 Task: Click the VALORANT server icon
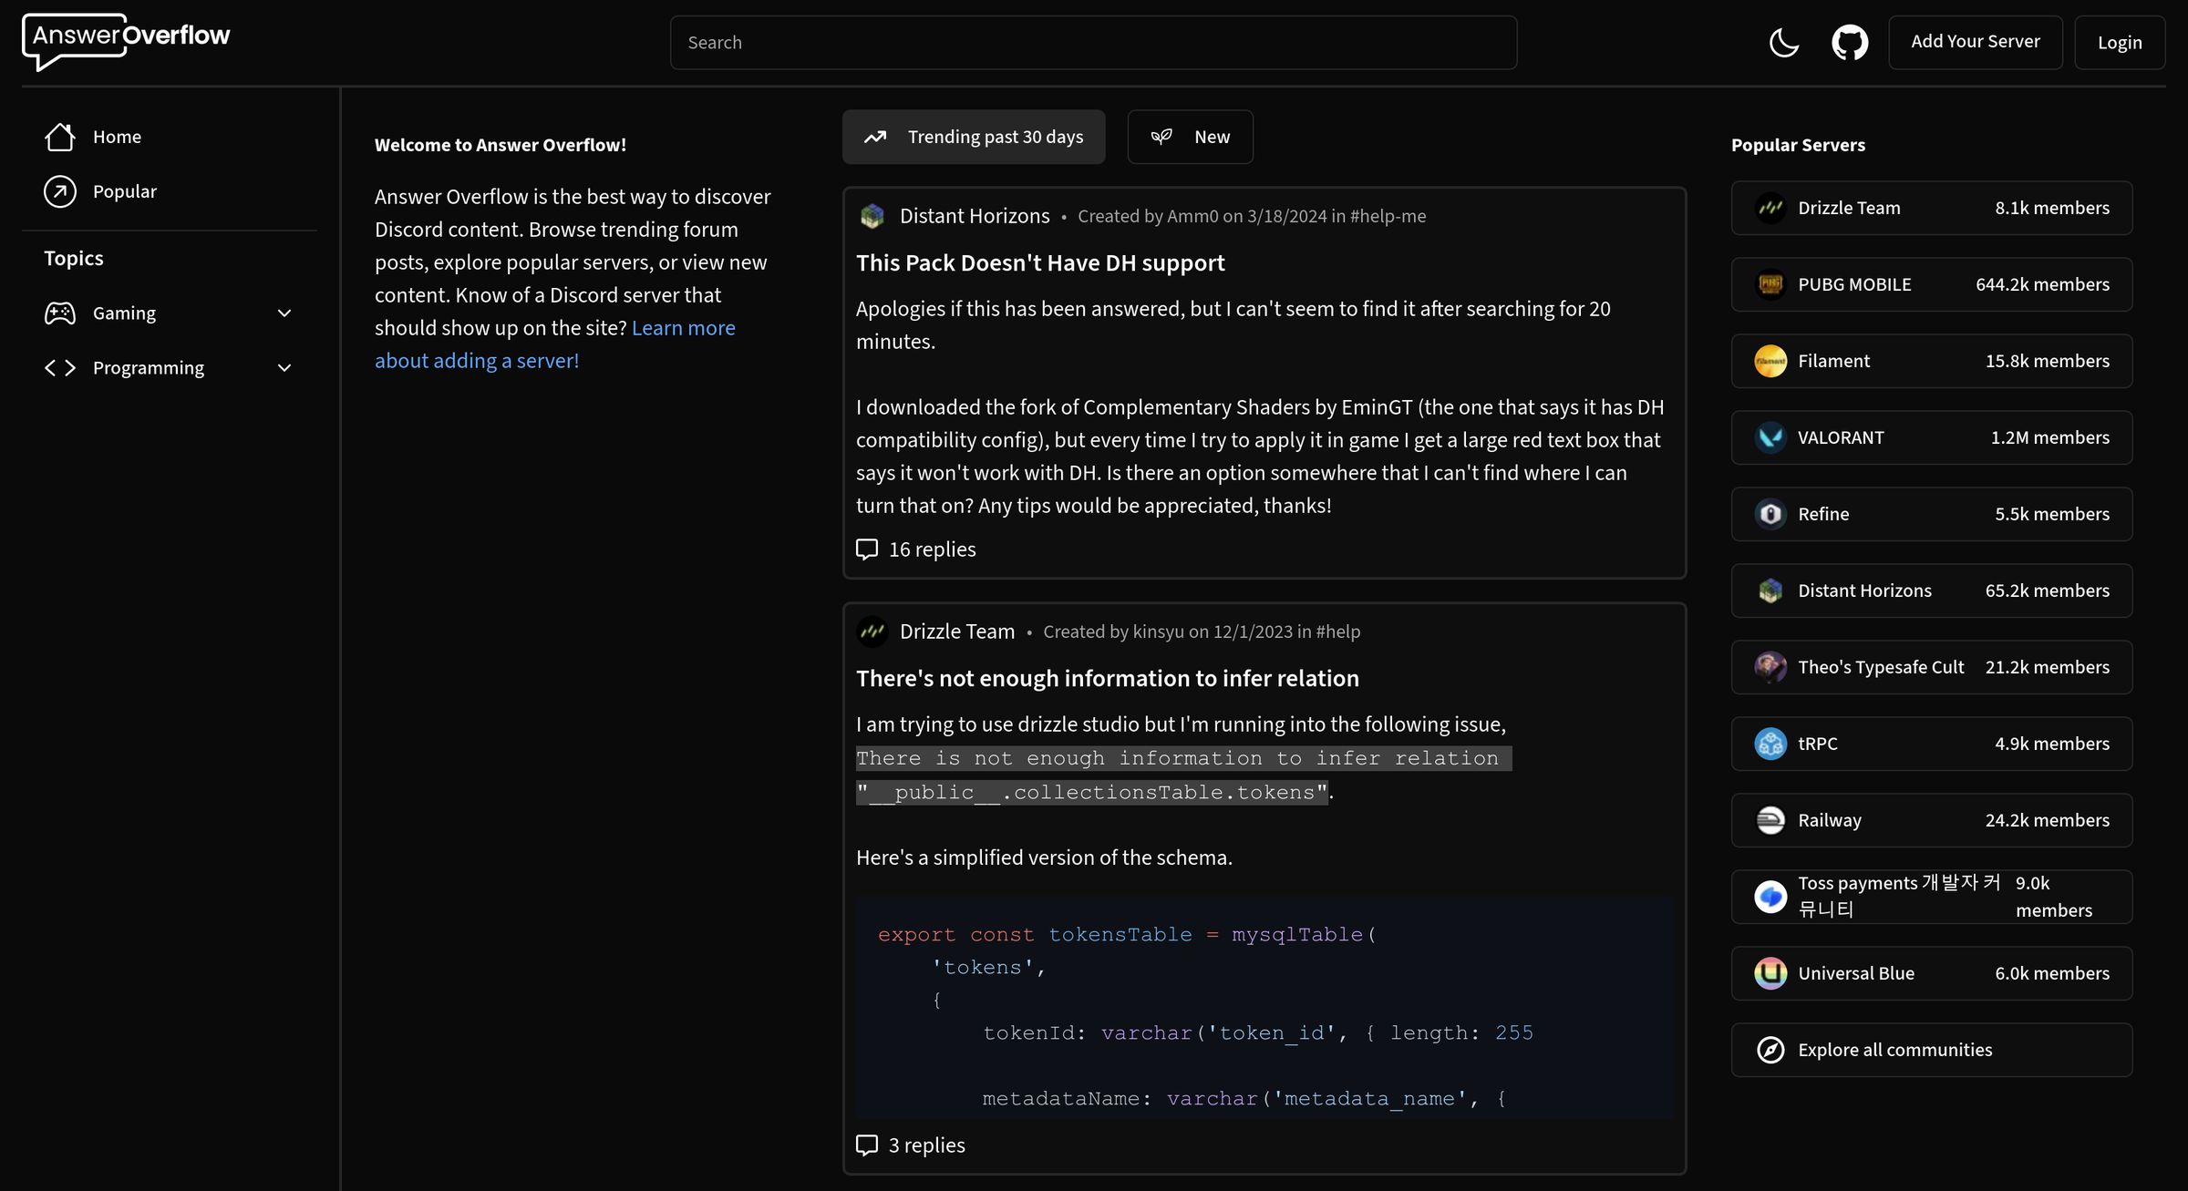[1770, 436]
